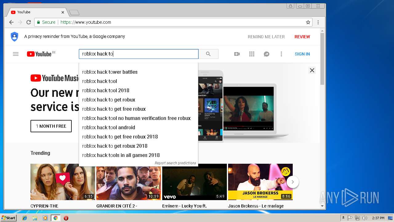Viewport: 394px width, 222px height.
Task: Open the YouTube settings three-dot menu
Action: (x=281, y=54)
